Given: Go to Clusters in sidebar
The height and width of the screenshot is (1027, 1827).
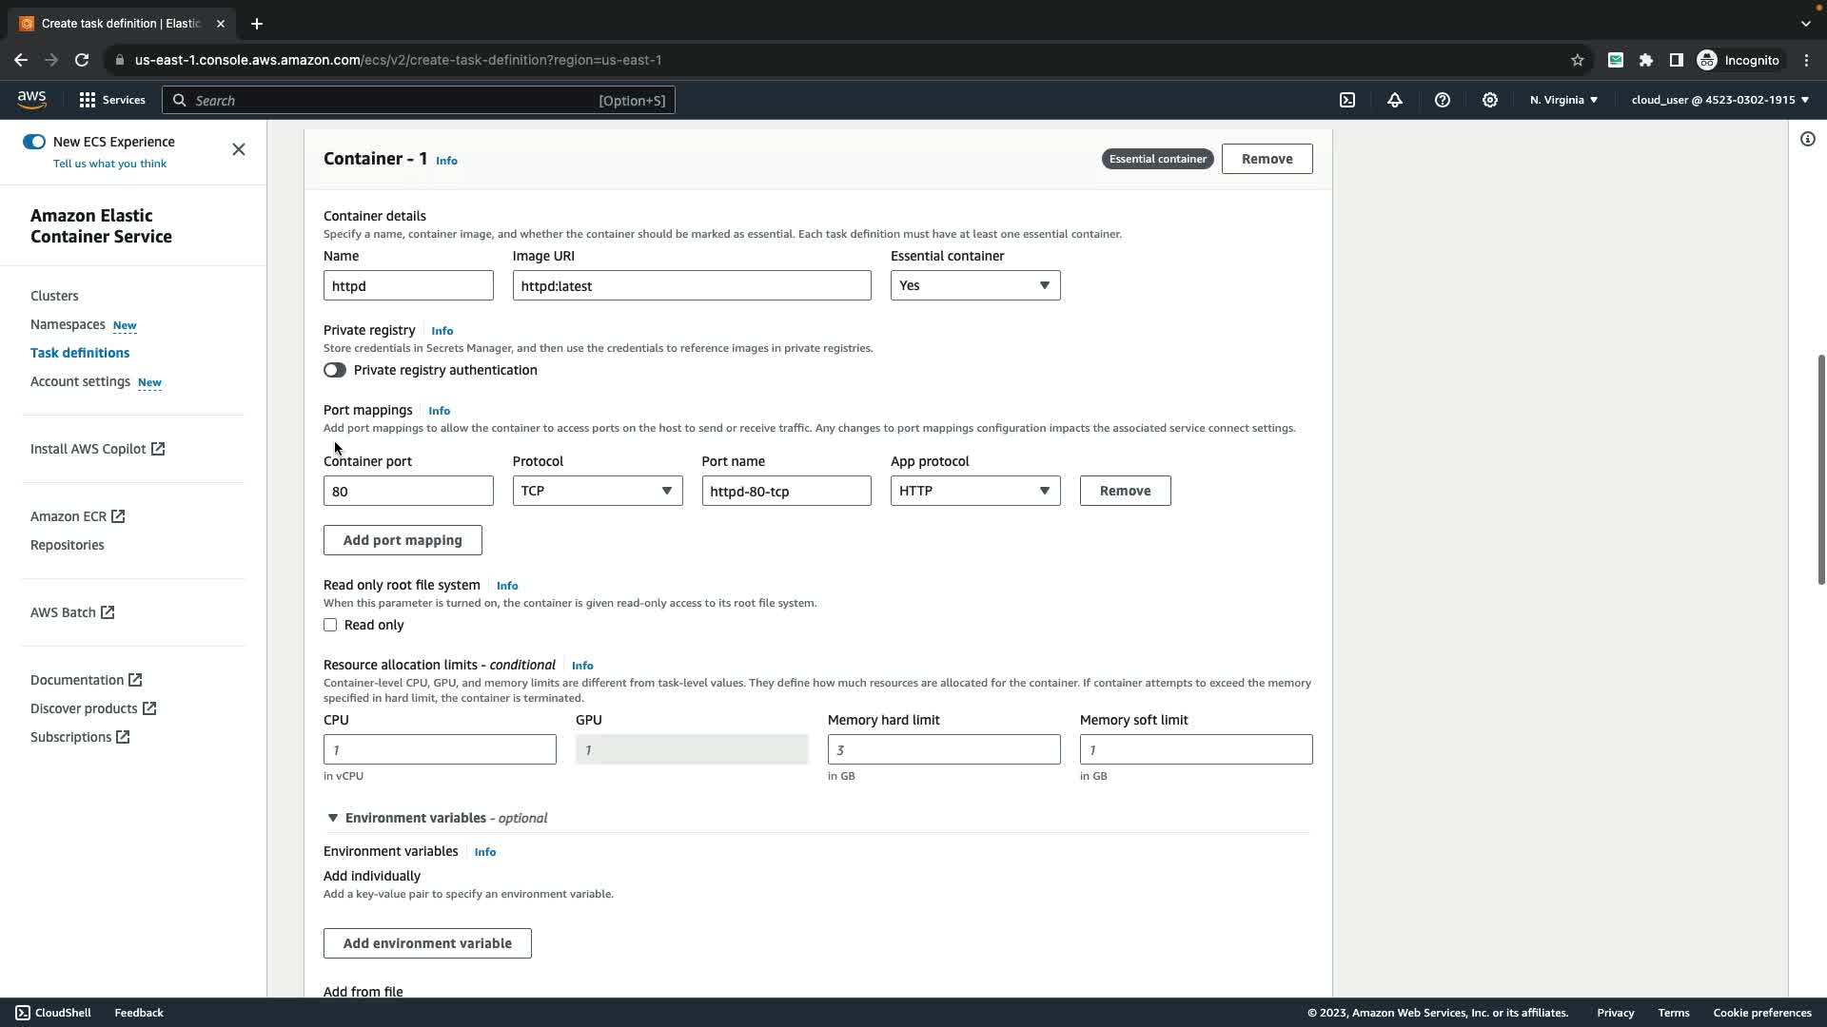Looking at the screenshot, I should [x=54, y=296].
